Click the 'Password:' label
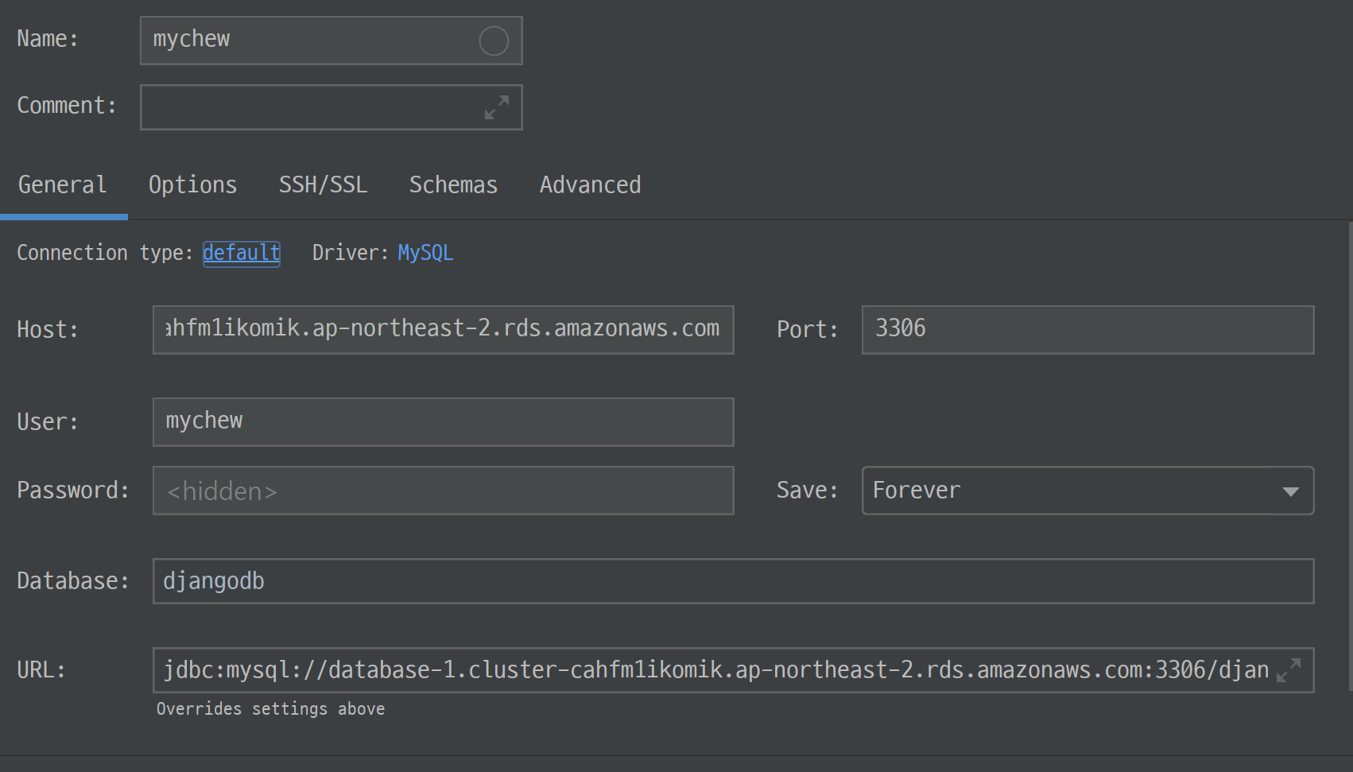The height and width of the screenshot is (772, 1353). pos(73,490)
